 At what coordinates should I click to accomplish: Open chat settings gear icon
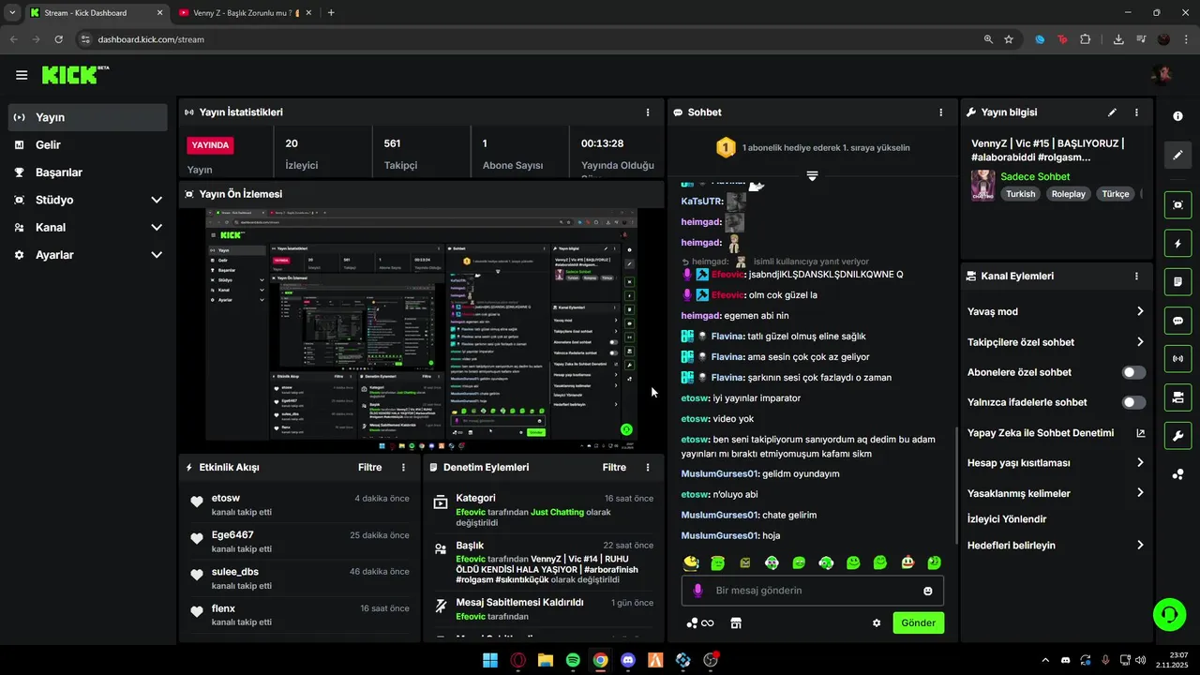click(877, 622)
